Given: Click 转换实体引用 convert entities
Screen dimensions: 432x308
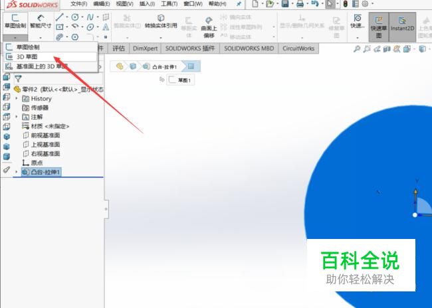Looking at the screenshot, I should click(161, 21).
